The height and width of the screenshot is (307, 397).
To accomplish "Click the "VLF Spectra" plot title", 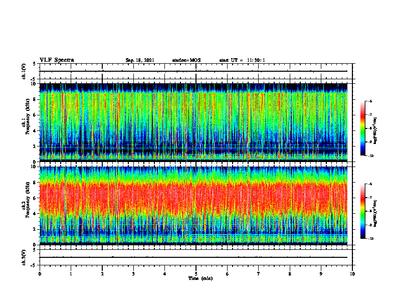I will pos(57,60).
